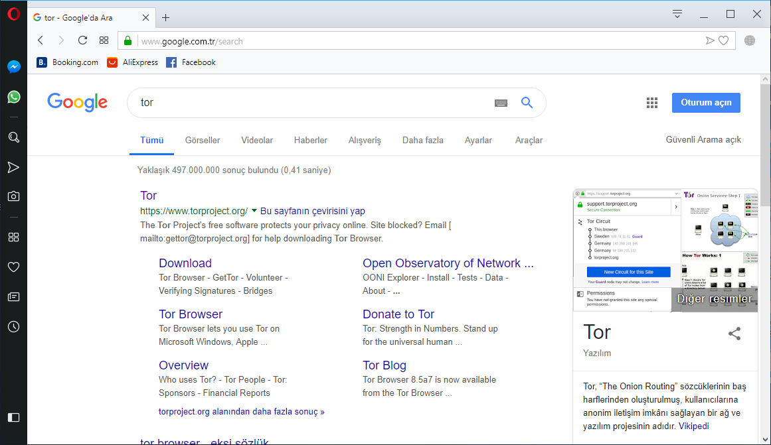This screenshot has width=771, height=445.
Task: Expand the Daha fazla dropdown
Action: [x=422, y=140]
